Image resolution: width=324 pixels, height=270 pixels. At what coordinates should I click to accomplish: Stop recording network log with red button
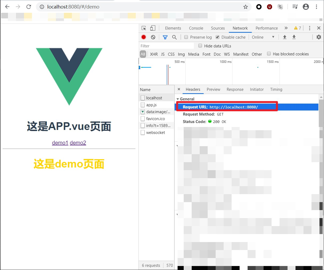(144, 37)
